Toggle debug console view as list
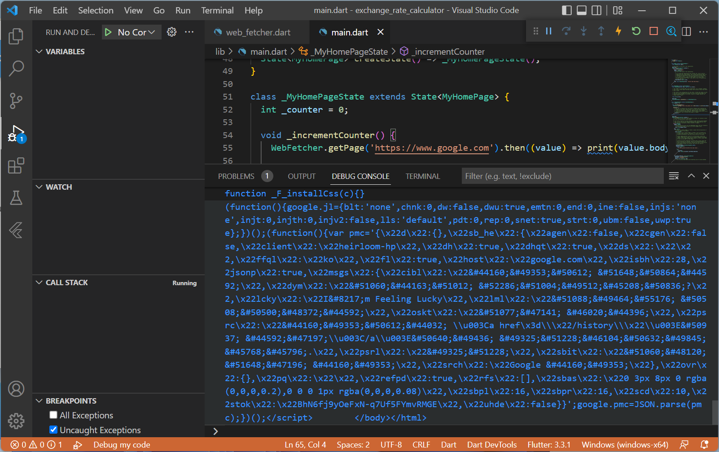Image resolution: width=719 pixels, height=452 pixels. pos(674,176)
